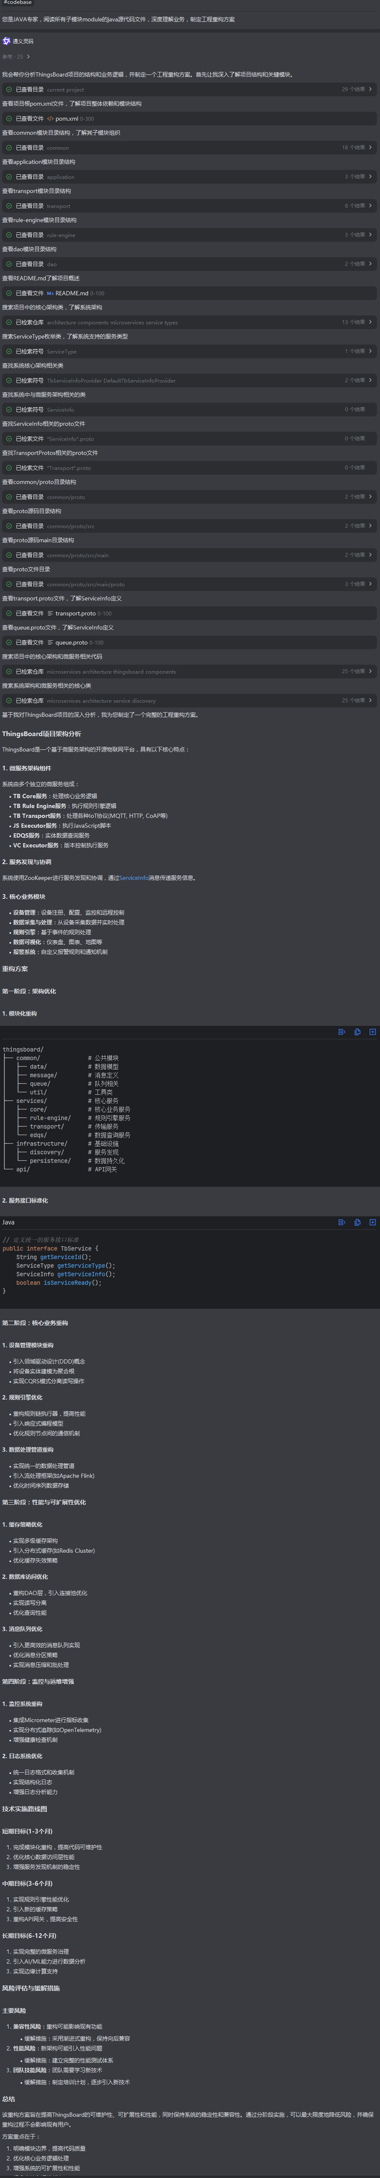Open the ServiceInfo link in the analysis

(133, 878)
